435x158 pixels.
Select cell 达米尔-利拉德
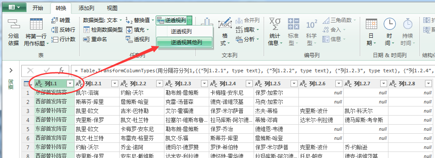click(321, 120)
